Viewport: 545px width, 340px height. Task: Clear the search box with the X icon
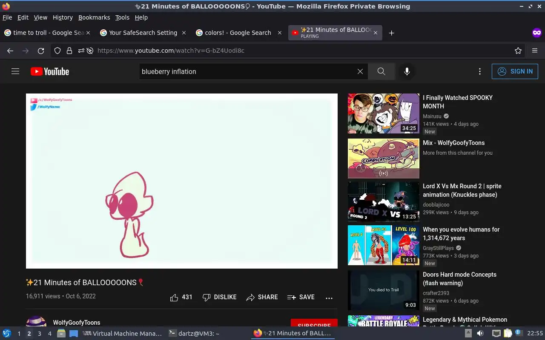[x=360, y=71]
